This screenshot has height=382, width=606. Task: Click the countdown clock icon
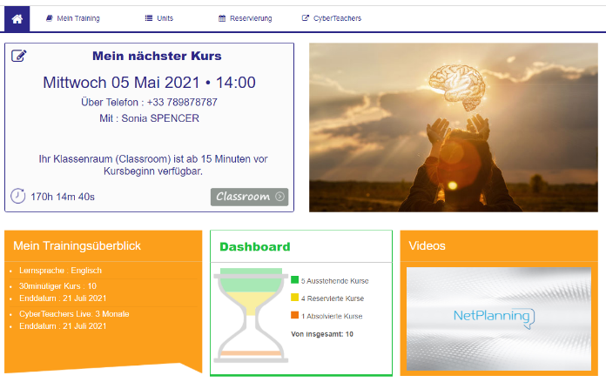click(x=17, y=196)
